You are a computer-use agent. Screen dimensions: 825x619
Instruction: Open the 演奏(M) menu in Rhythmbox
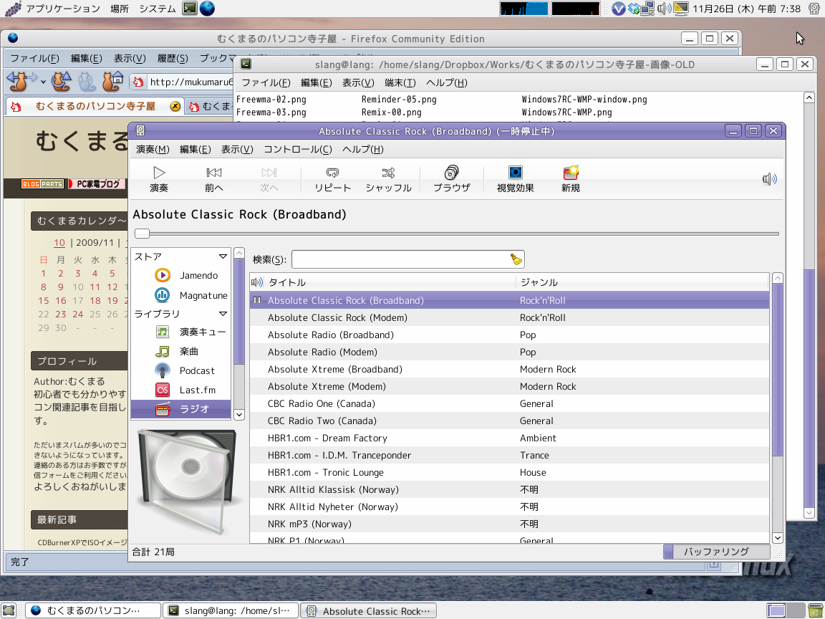[153, 149]
